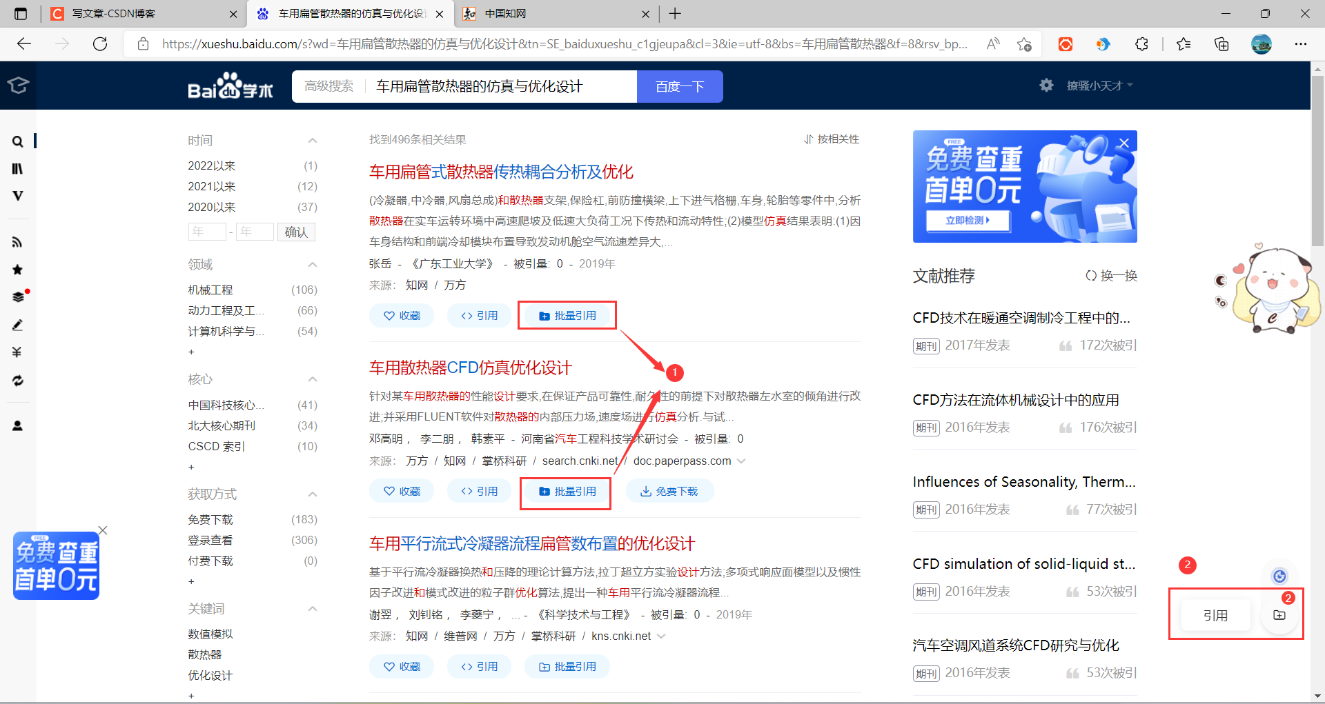Open the tab actions menu icon
The image size is (1325, 704).
(21, 14)
